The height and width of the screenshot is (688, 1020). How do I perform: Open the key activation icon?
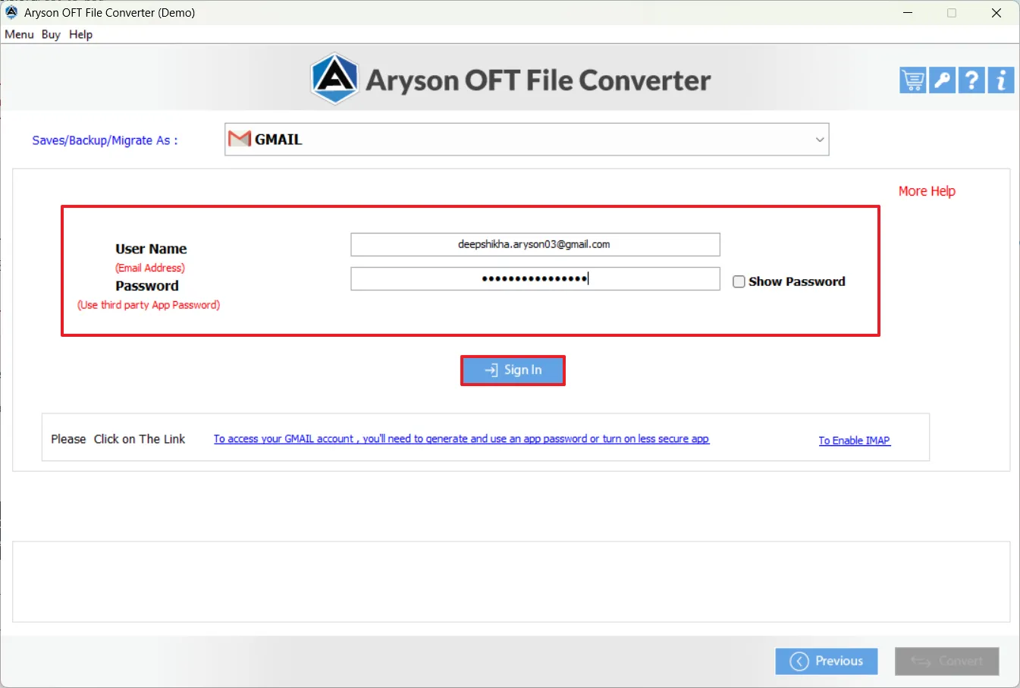coord(942,80)
